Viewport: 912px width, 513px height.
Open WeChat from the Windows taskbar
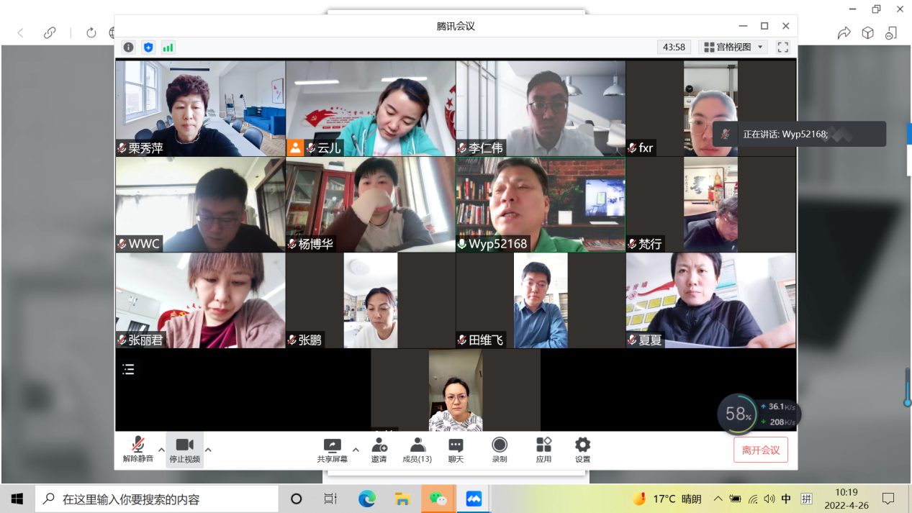click(x=438, y=499)
